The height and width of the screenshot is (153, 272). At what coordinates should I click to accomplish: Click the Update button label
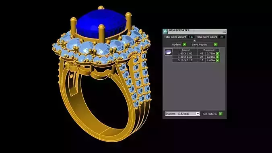point(176,44)
